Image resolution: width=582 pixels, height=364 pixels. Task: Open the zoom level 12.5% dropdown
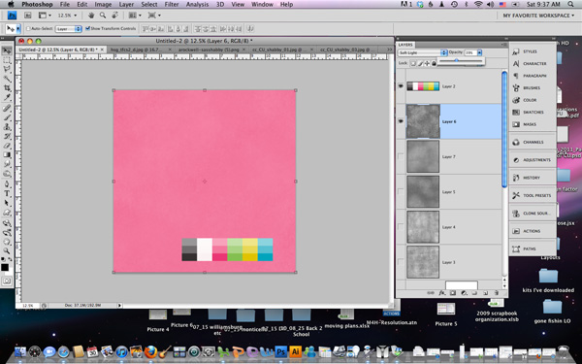tap(67, 16)
